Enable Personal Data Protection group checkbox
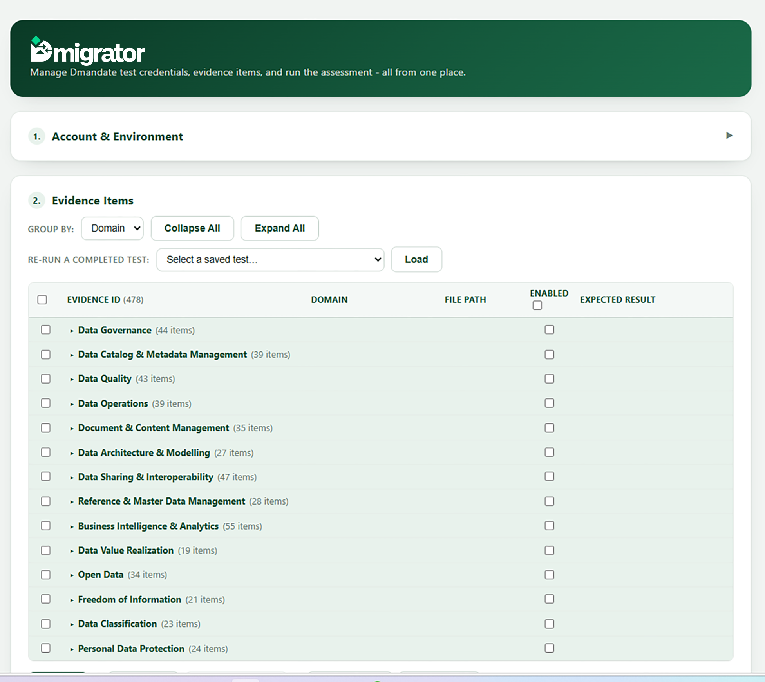Image resolution: width=765 pixels, height=682 pixels. click(549, 648)
